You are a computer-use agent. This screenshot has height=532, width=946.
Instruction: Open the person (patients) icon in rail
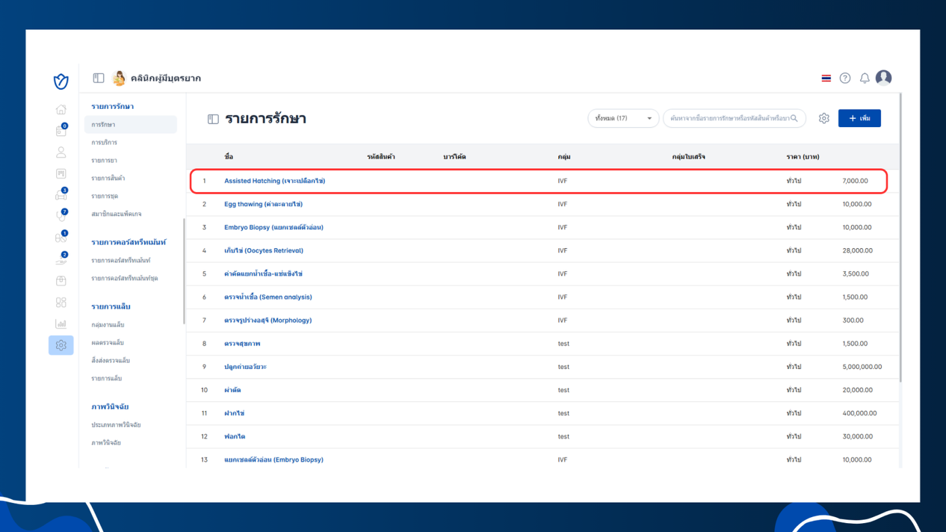[61, 152]
